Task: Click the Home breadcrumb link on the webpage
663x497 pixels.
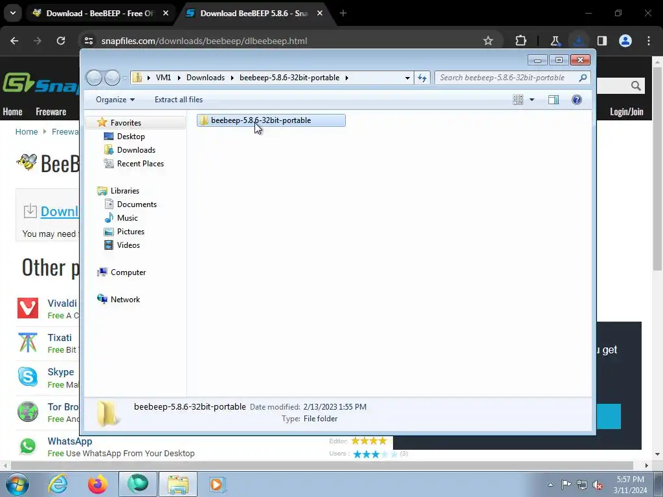Action: click(26, 132)
